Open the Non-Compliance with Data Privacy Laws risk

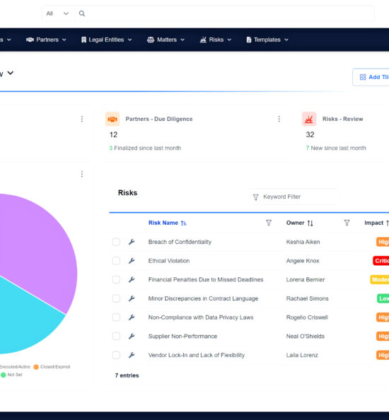[x=201, y=317]
